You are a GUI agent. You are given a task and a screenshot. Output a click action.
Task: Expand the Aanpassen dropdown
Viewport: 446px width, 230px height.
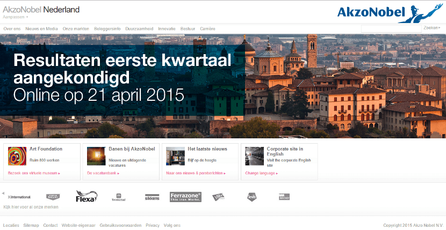coord(16,17)
